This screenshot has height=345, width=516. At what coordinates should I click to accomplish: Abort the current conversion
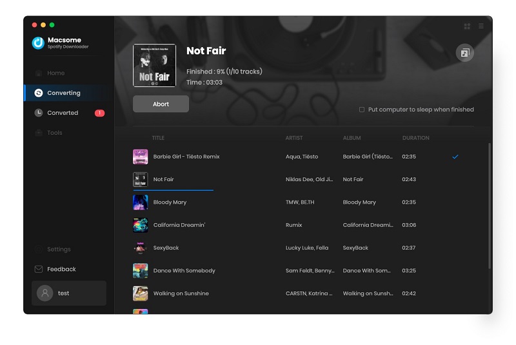point(161,104)
